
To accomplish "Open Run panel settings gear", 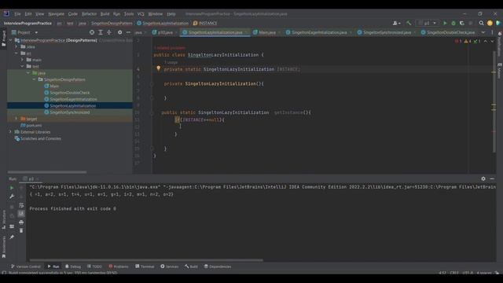I will click(x=483, y=178).
